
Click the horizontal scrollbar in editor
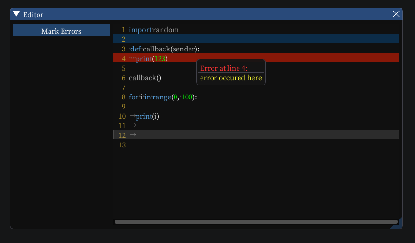pos(256,222)
